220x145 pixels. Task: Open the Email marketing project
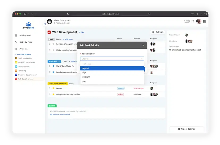click(24, 58)
